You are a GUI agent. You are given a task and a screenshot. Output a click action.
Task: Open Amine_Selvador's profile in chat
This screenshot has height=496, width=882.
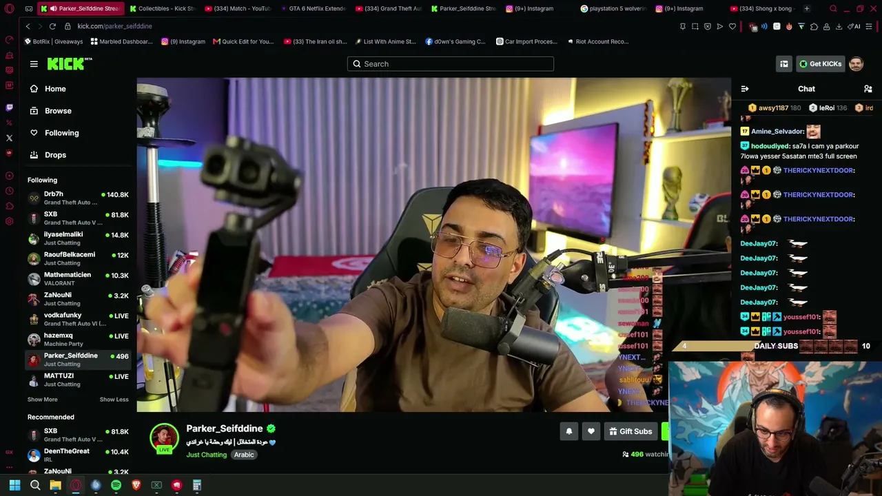pos(777,132)
